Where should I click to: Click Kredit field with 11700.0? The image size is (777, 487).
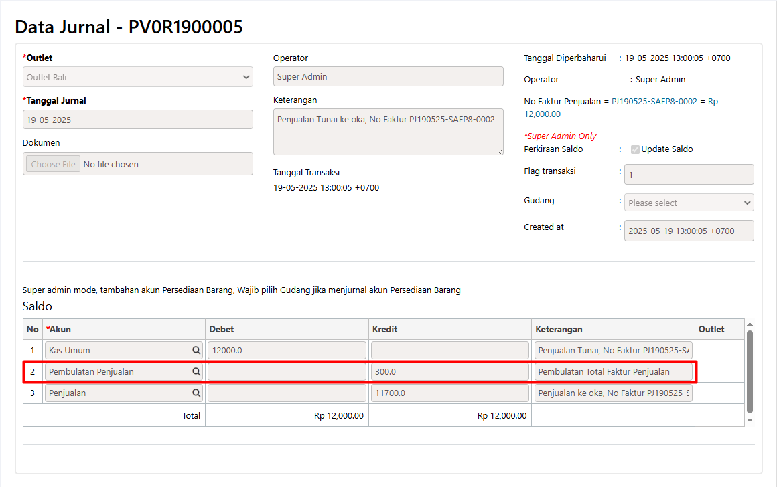tap(449, 393)
